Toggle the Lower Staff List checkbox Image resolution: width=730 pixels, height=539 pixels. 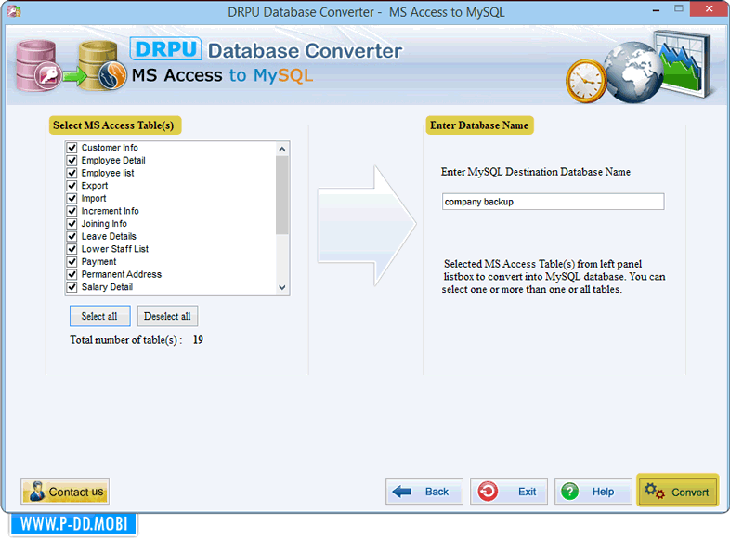point(72,249)
